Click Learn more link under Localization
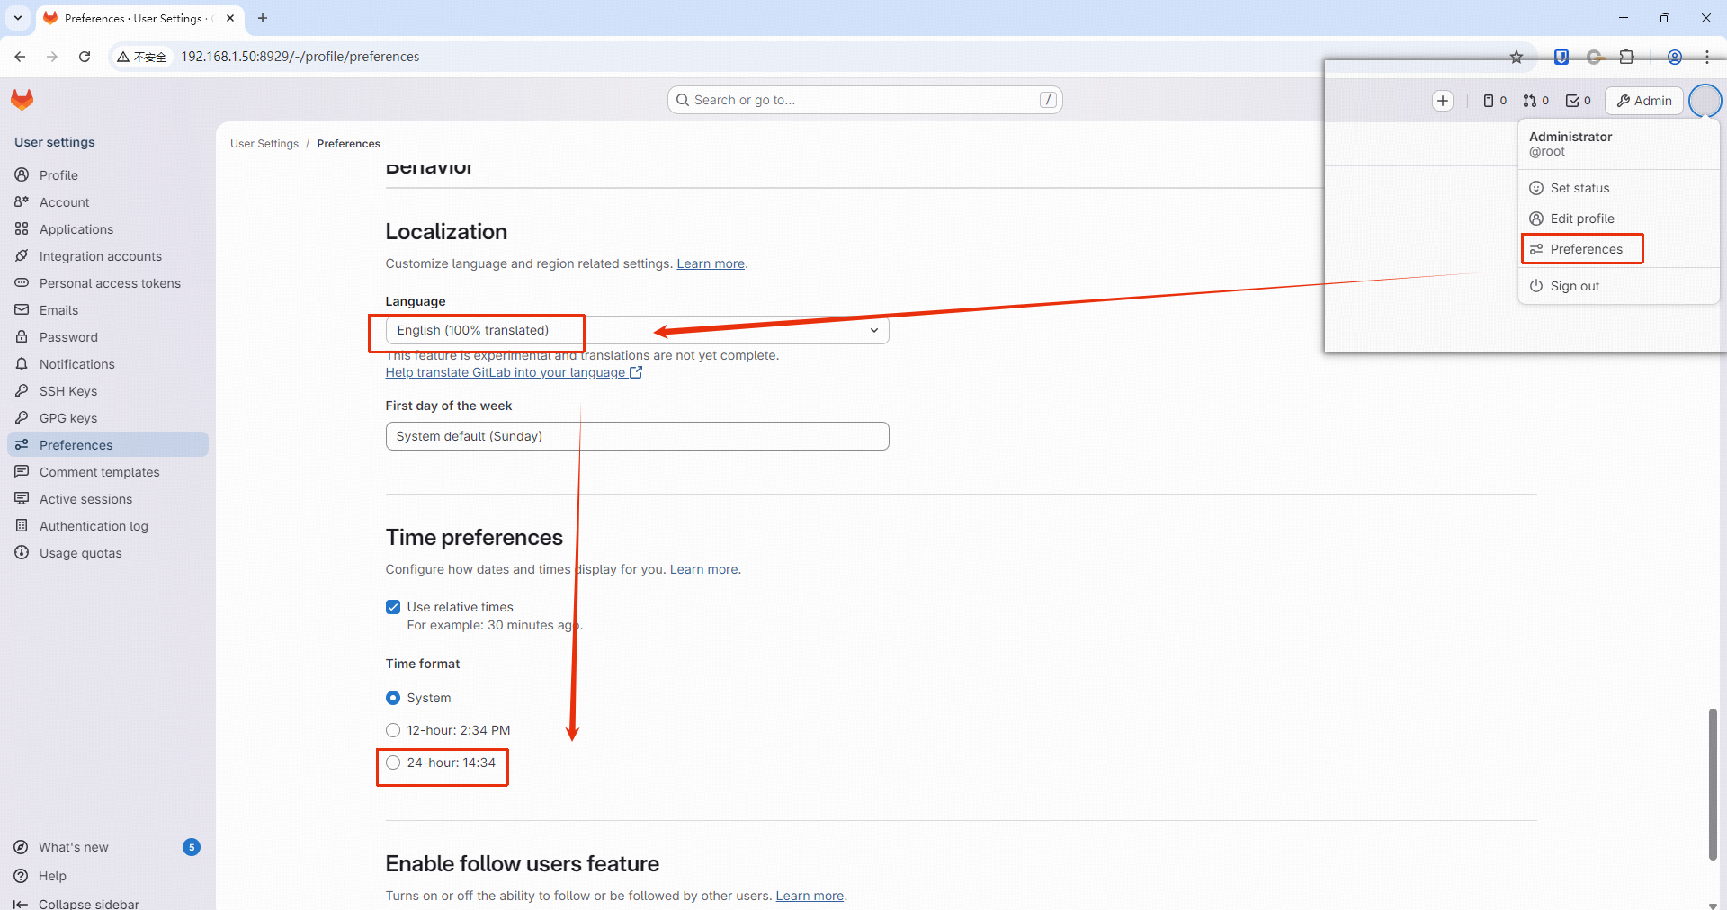This screenshot has height=910, width=1727. pyautogui.click(x=711, y=263)
